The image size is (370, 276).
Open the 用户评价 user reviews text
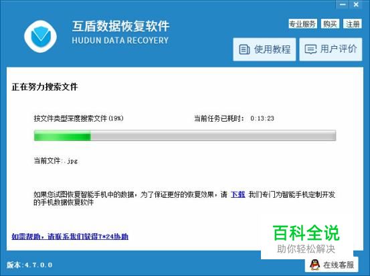pos(338,49)
